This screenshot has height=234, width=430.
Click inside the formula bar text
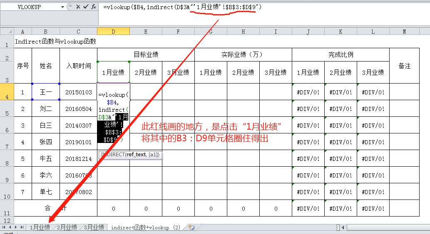182,7
